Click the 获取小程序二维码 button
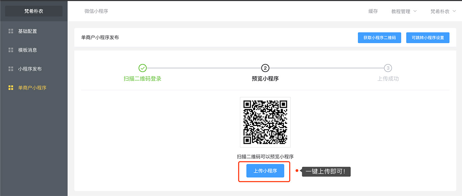Image resolution: width=462 pixels, height=196 pixels. coord(380,38)
